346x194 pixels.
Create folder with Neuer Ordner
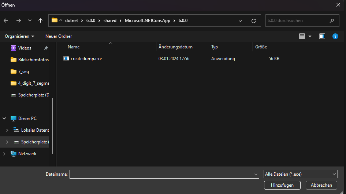point(59,36)
